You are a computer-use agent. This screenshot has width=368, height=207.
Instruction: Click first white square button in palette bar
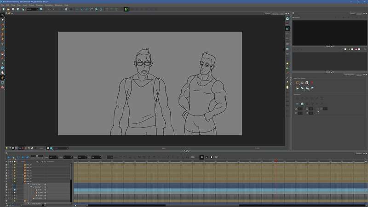[345, 49]
